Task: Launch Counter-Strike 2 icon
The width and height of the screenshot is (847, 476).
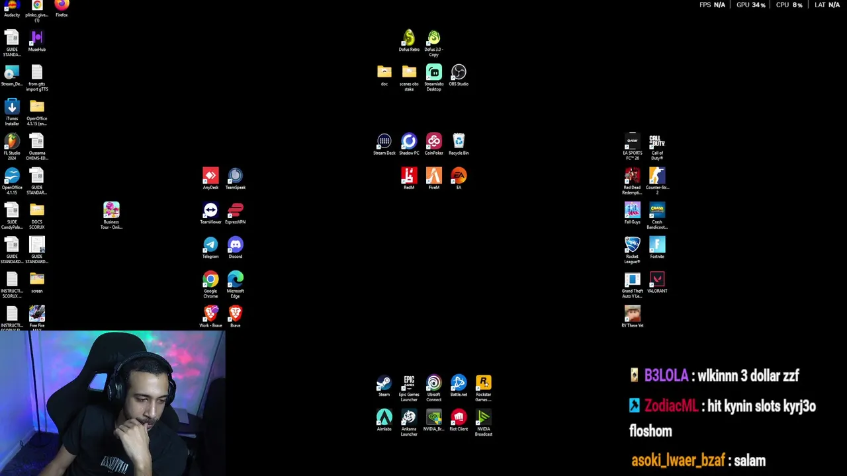Action: (657, 181)
